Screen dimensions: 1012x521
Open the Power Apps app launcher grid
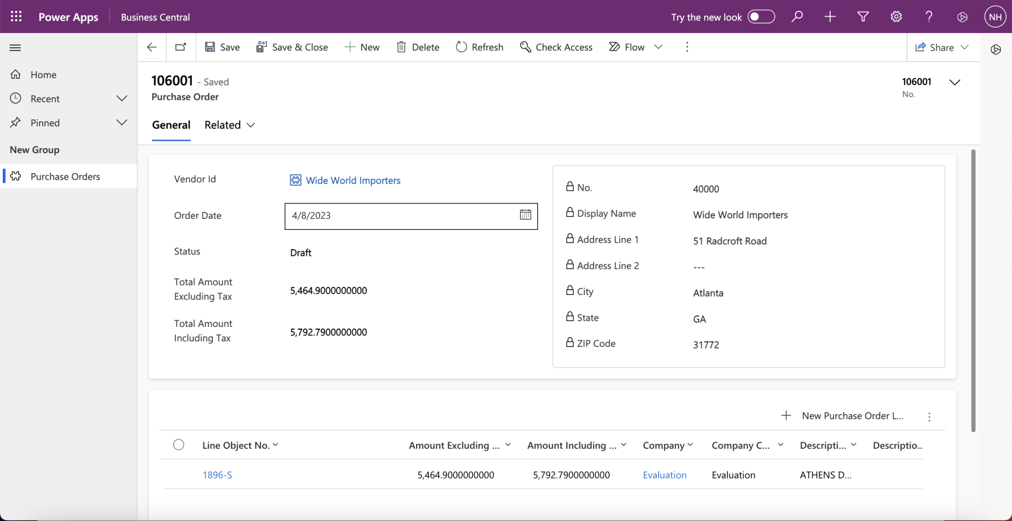tap(16, 17)
